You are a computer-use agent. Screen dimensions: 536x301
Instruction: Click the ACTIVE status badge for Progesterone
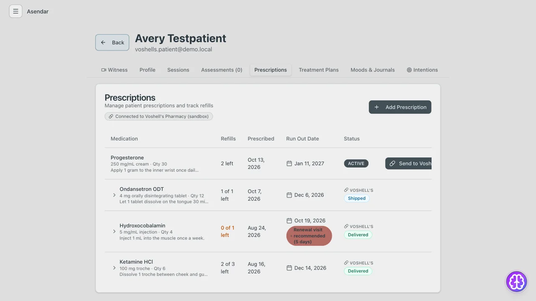click(356, 163)
